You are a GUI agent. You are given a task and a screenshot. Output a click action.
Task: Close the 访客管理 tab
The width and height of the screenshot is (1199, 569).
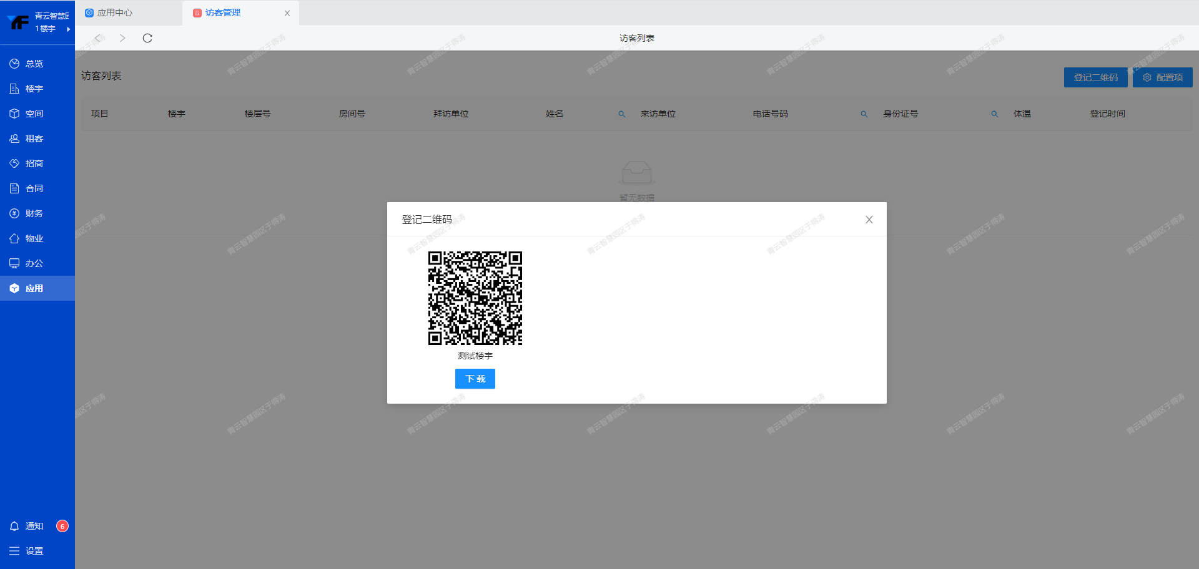[287, 13]
